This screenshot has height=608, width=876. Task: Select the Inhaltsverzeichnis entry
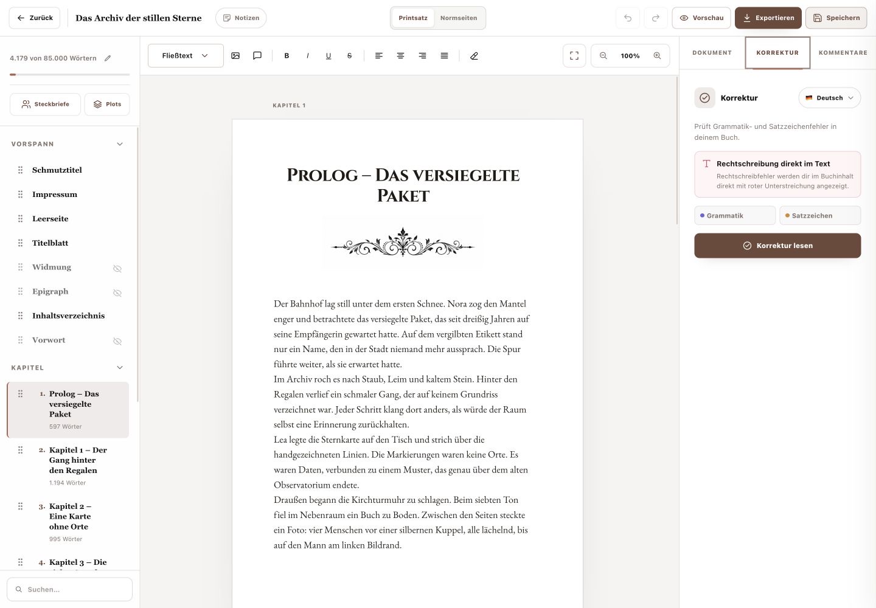[x=68, y=316]
